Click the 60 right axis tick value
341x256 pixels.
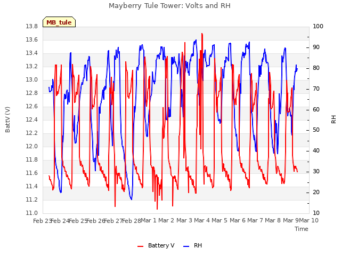coord(316,109)
